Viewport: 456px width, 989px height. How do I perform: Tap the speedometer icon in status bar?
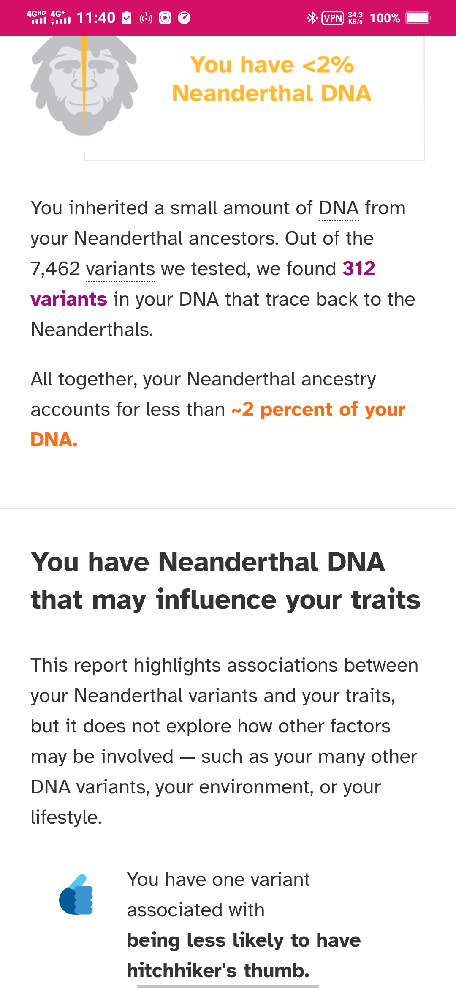[x=184, y=18]
